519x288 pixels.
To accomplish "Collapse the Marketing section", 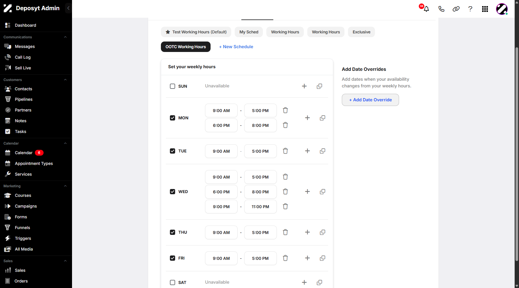I will pos(65,186).
